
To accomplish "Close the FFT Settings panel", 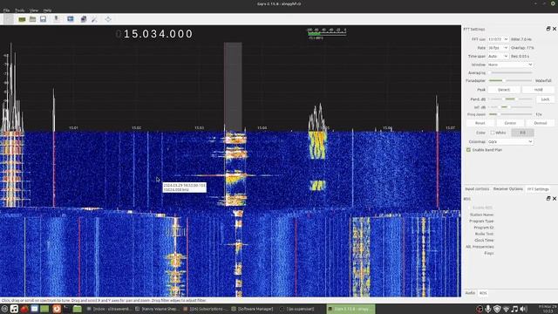I will (555, 29).
